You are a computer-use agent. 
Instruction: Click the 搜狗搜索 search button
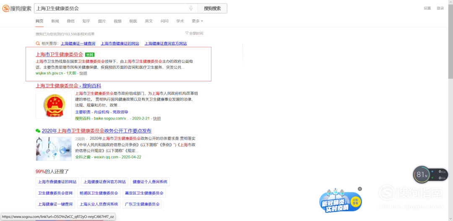coord(212,8)
